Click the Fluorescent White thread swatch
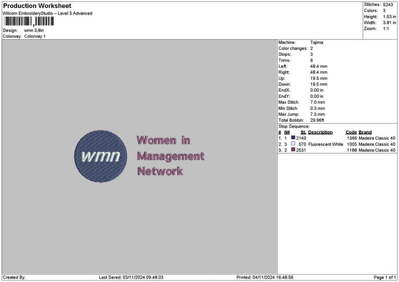The height and width of the screenshot is (282, 399). coord(293,144)
